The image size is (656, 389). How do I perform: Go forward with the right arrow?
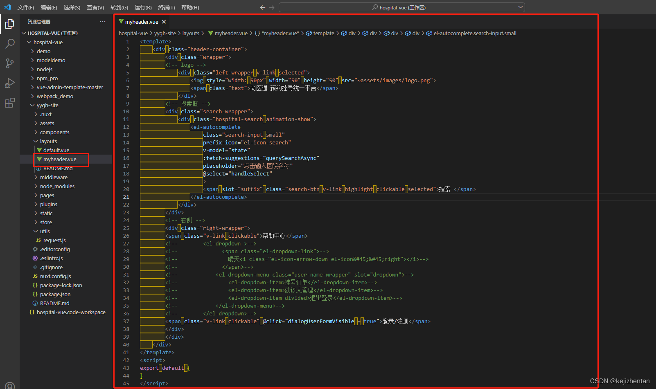[x=272, y=7]
